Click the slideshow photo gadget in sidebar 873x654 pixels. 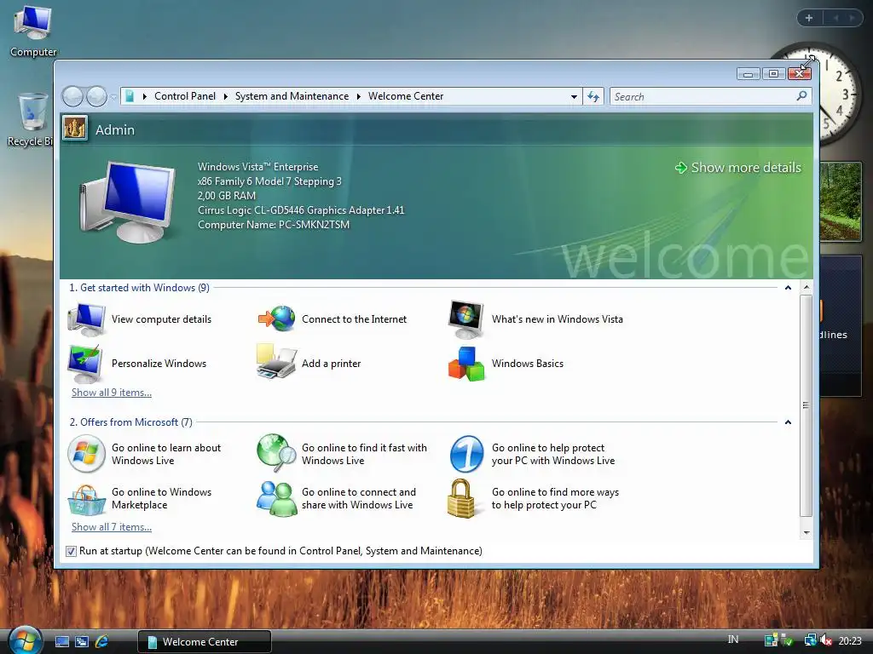click(x=841, y=201)
